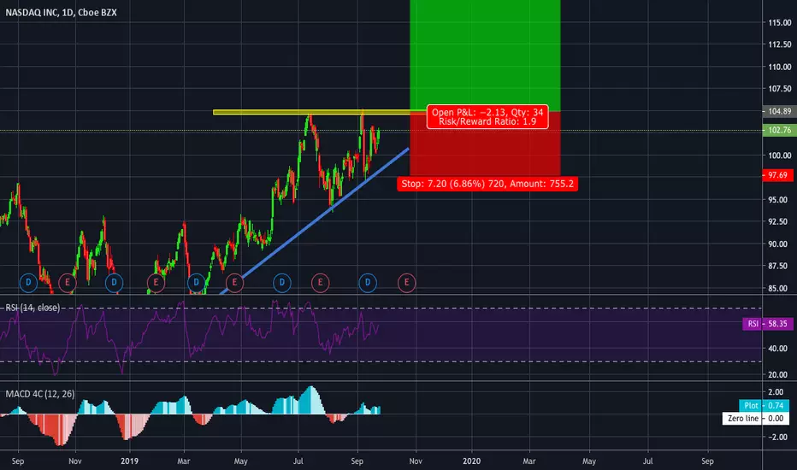Click the 2019 label on the time axis
The width and height of the screenshot is (797, 470).
point(130,461)
